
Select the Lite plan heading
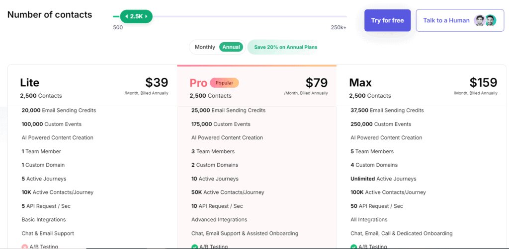pos(30,82)
